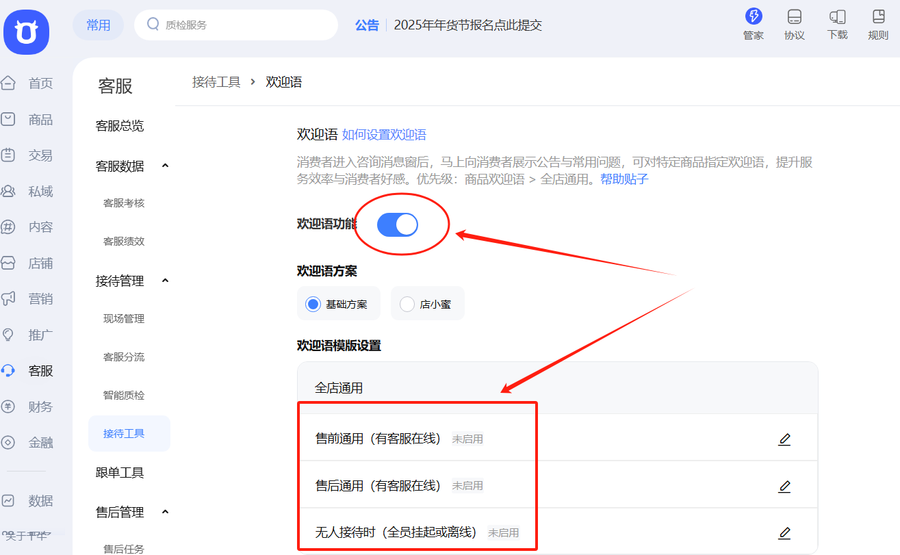Click the 推广 lightbulb icon in sidebar
900x555 pixels.
[8, 335]
